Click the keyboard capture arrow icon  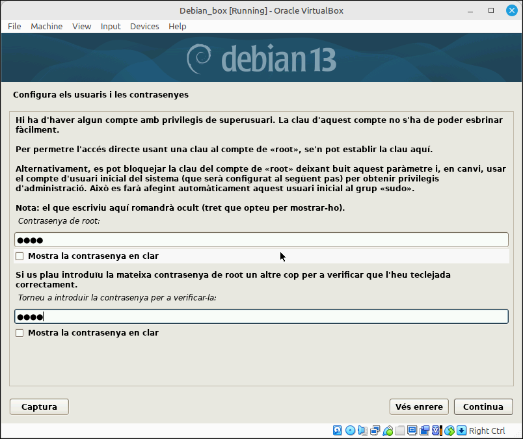[x=462, y=431]
